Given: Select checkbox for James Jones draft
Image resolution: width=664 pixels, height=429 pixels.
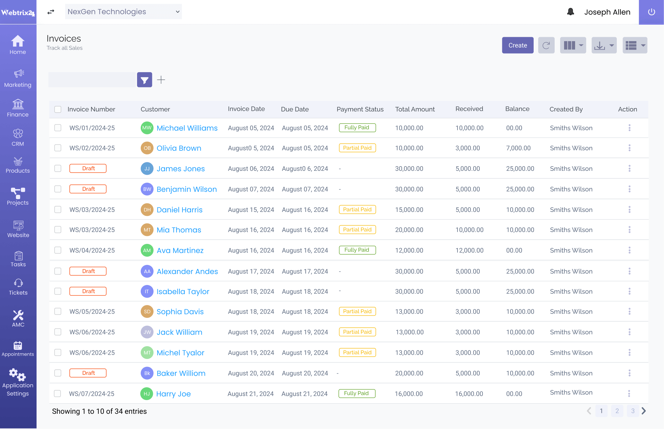Looking at the screenshot, I should coord(58,168).
